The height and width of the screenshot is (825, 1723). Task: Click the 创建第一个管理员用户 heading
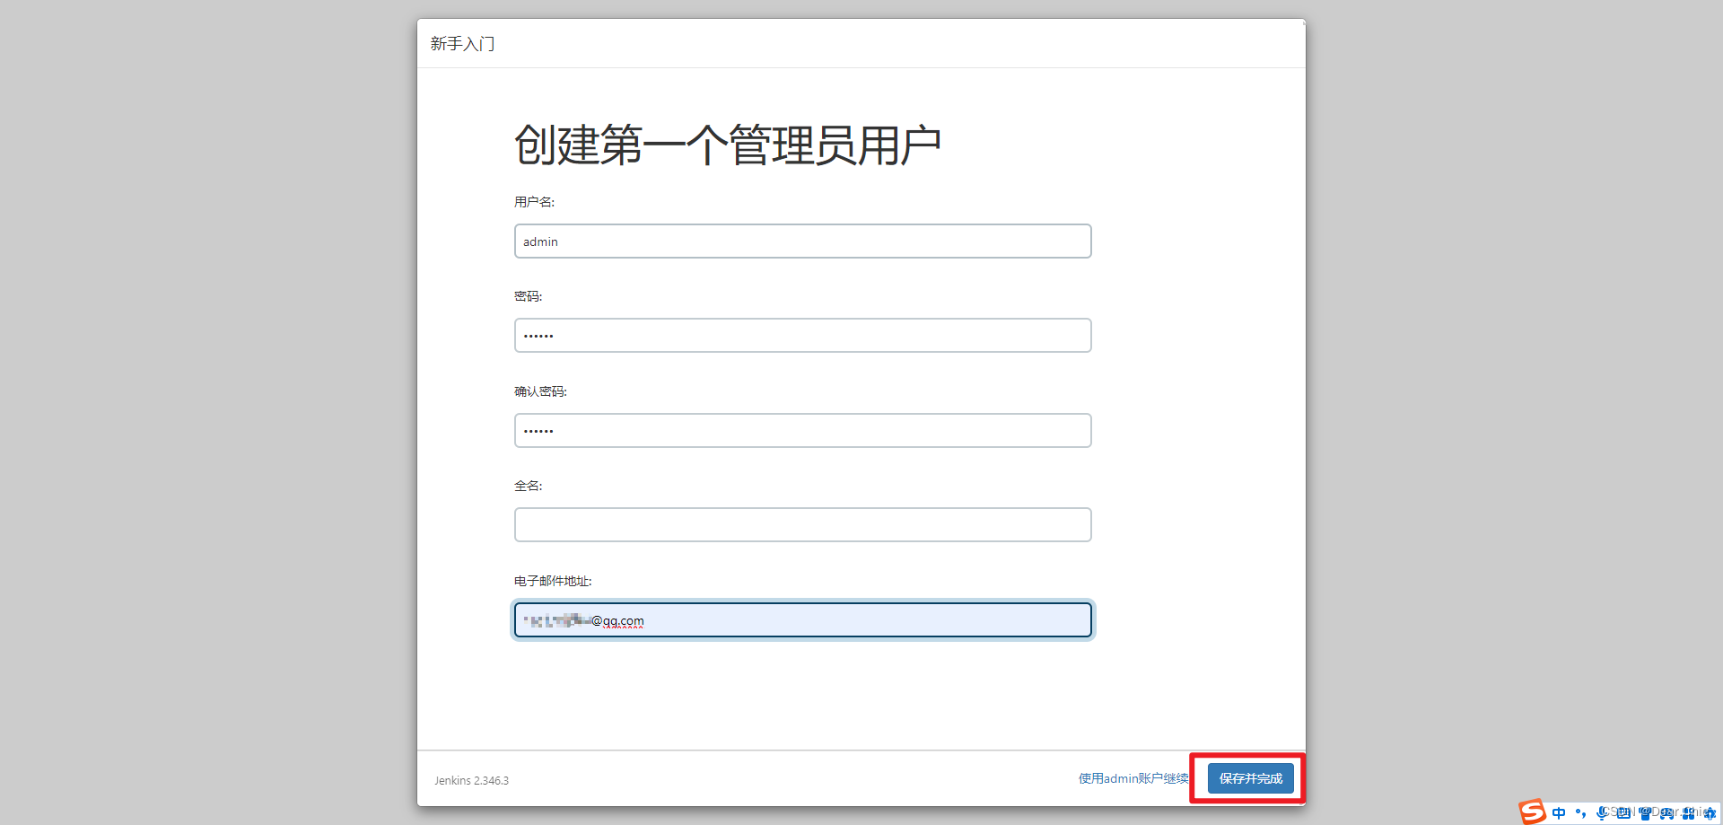[727, 145]
